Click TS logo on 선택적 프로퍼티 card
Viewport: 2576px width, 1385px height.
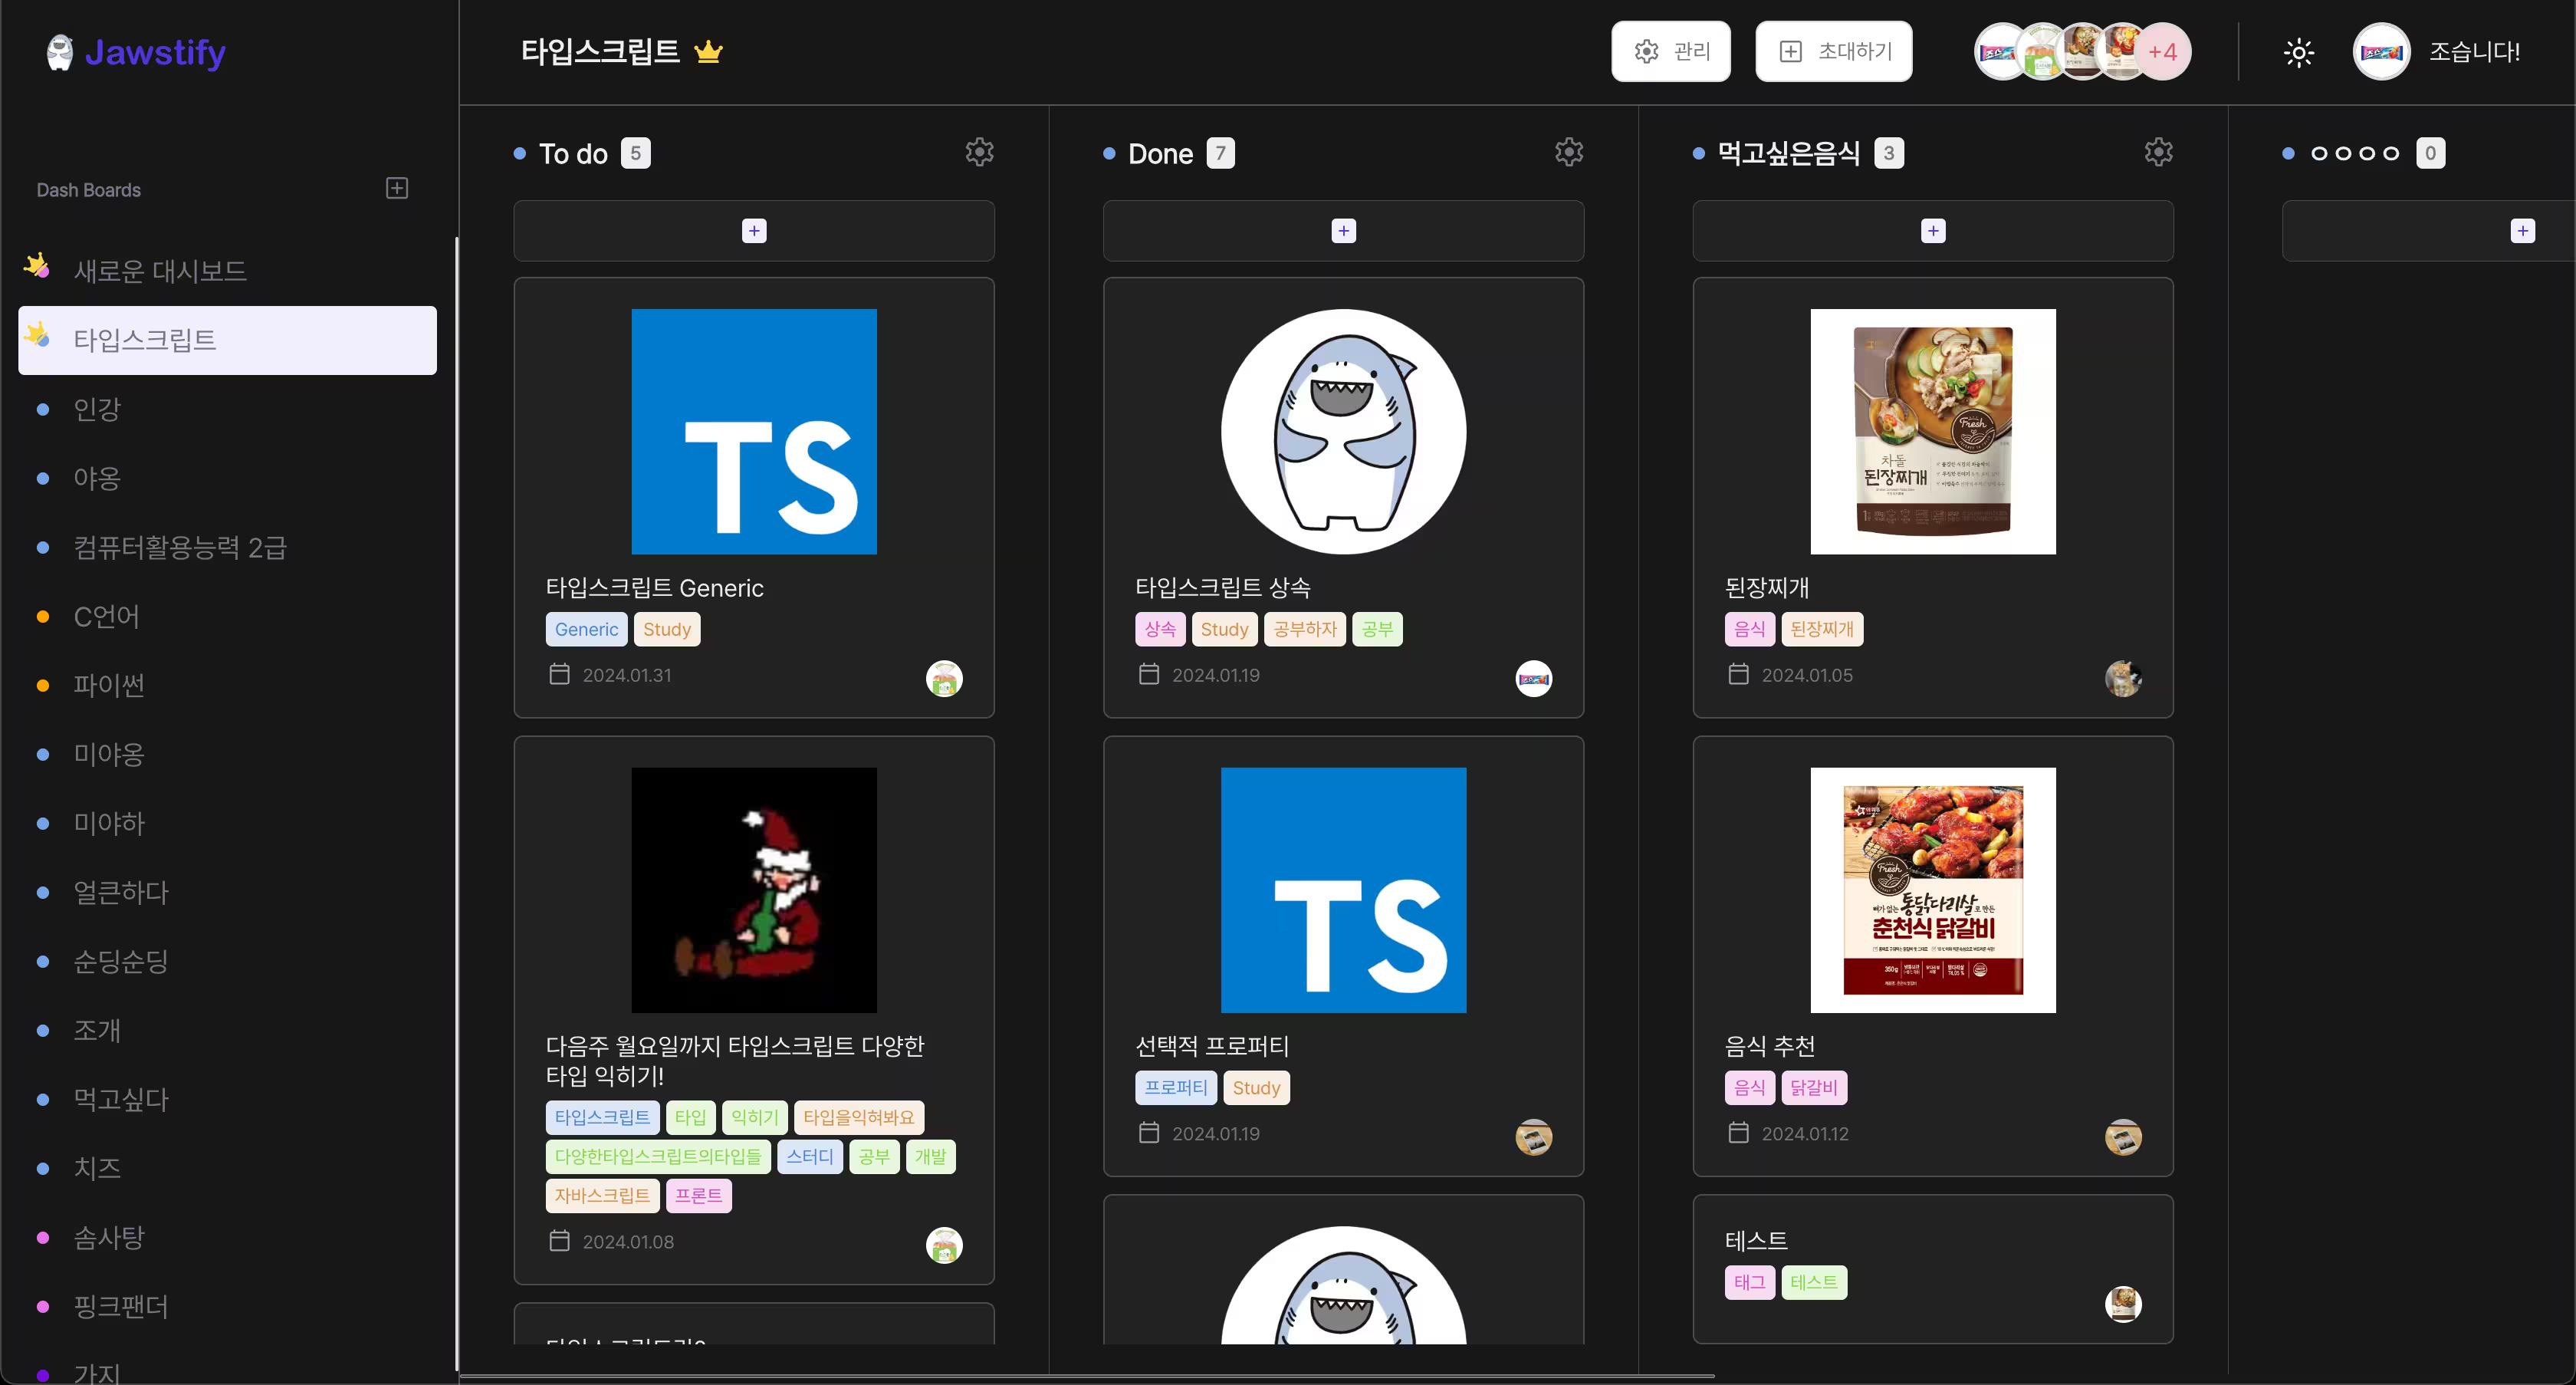[x=1343, y=890]
